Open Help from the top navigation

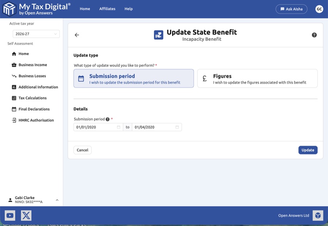click(128, 9)
